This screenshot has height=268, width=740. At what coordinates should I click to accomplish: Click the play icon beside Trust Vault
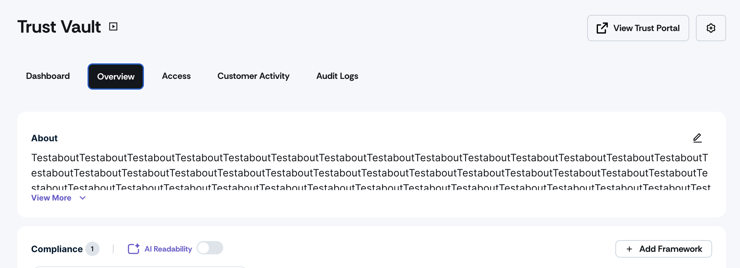coord(113,27)
